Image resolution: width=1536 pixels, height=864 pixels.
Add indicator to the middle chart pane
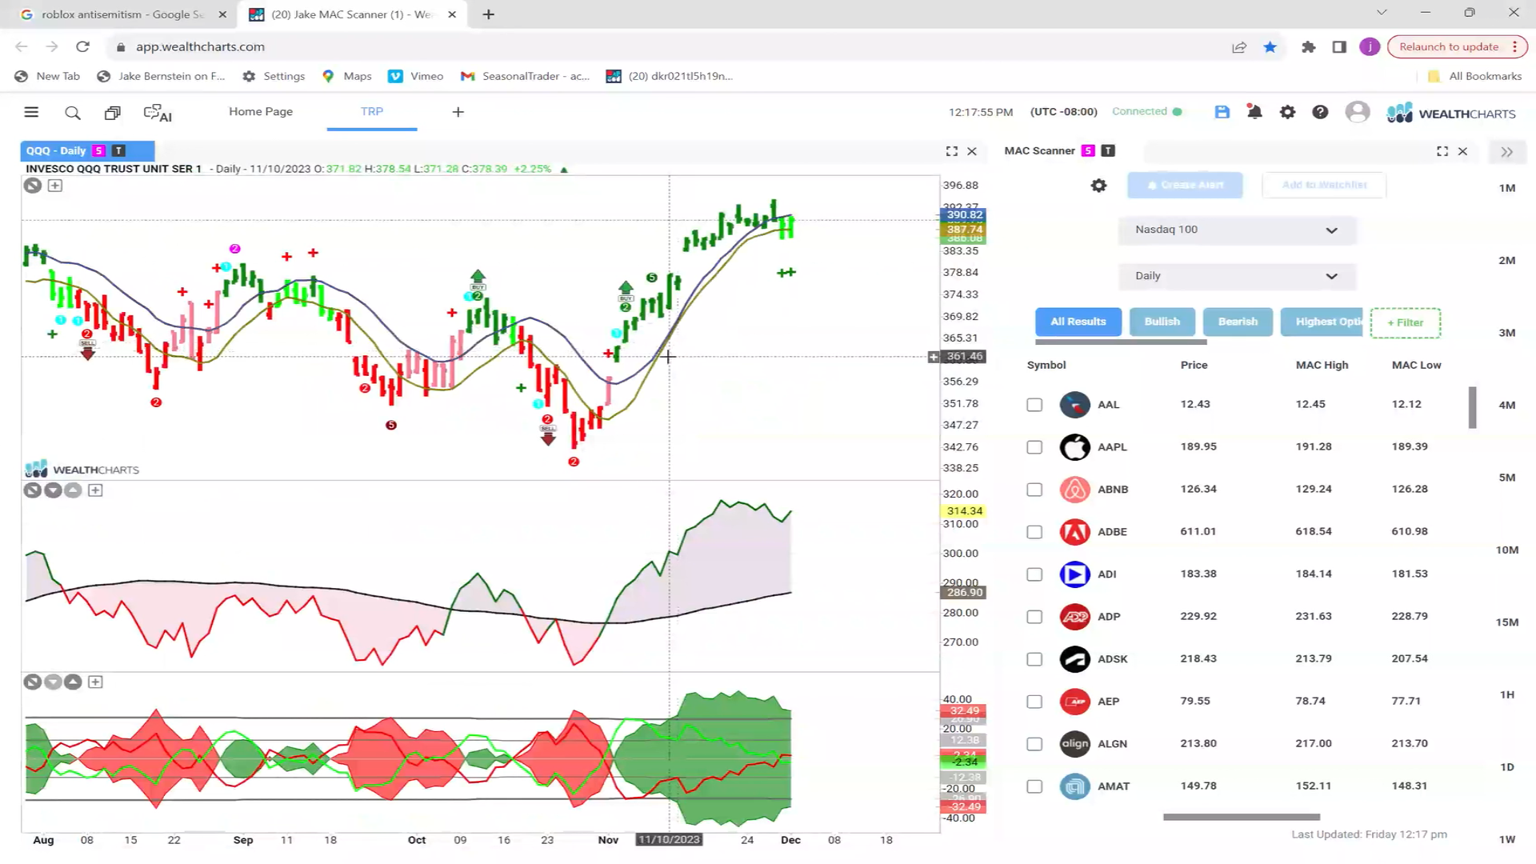(x=95, y=490)
